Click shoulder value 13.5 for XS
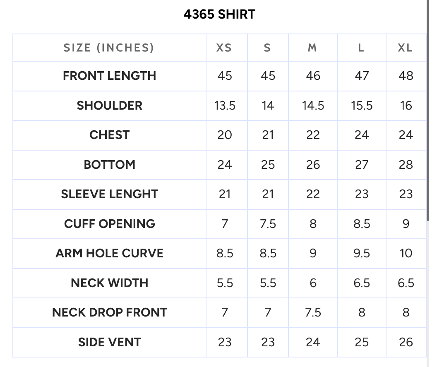437x367 pixels. pyautogui.click(x=225, y=106)
